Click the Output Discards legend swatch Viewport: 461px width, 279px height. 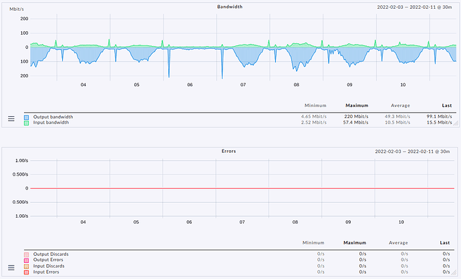[27, 254]
